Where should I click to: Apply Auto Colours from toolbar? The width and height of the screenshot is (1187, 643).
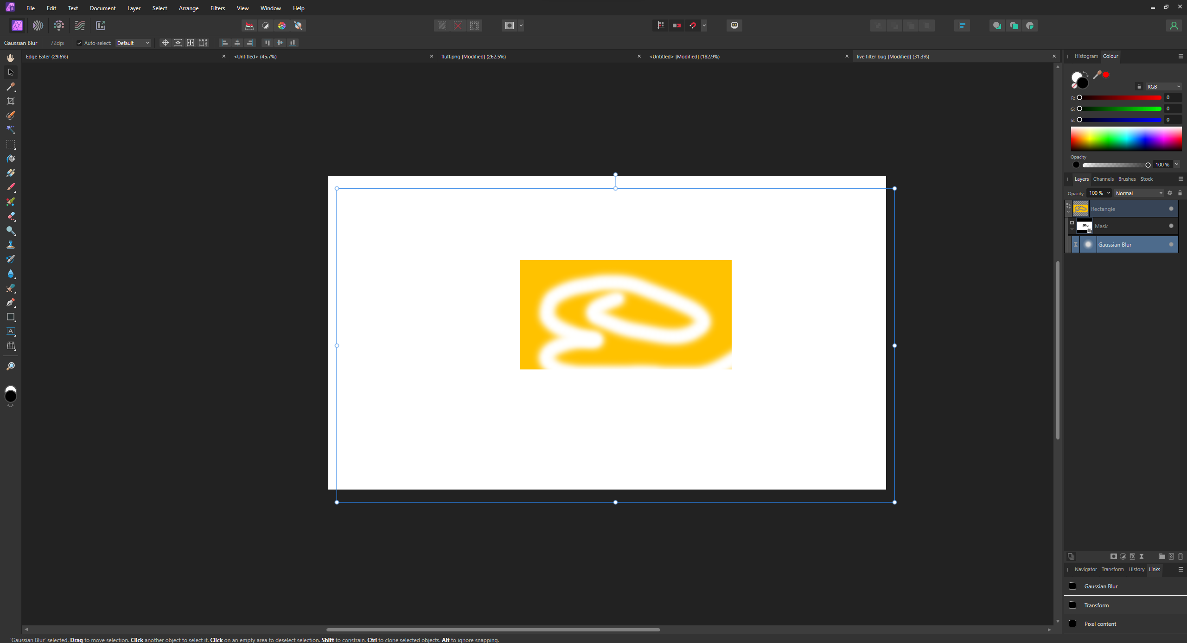282,25
